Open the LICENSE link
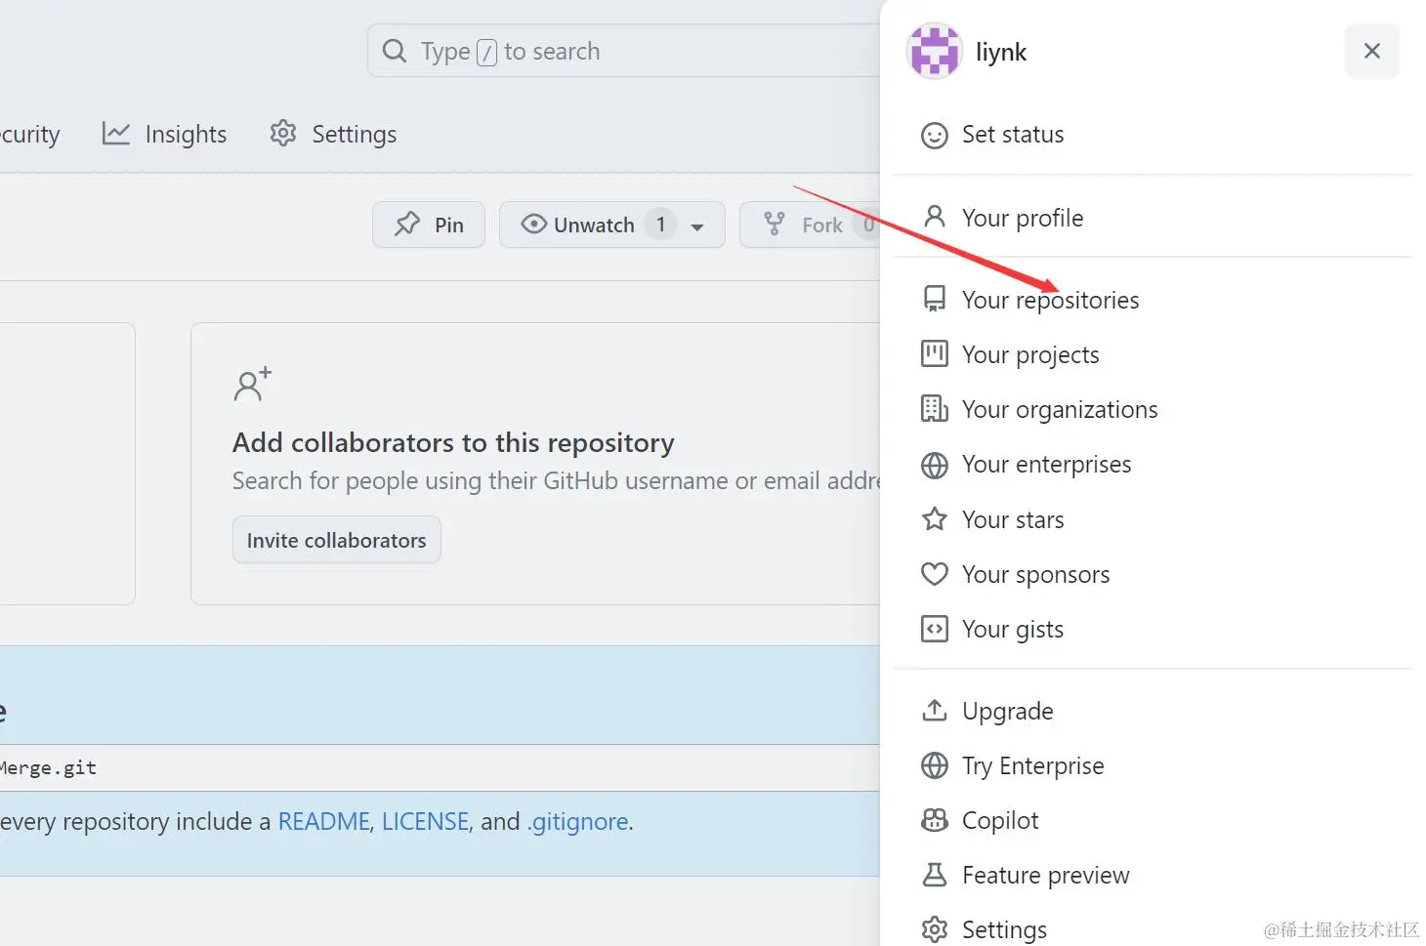Image resolution: width=1426 pixels, height=946 pixels. tap(425, 821)
